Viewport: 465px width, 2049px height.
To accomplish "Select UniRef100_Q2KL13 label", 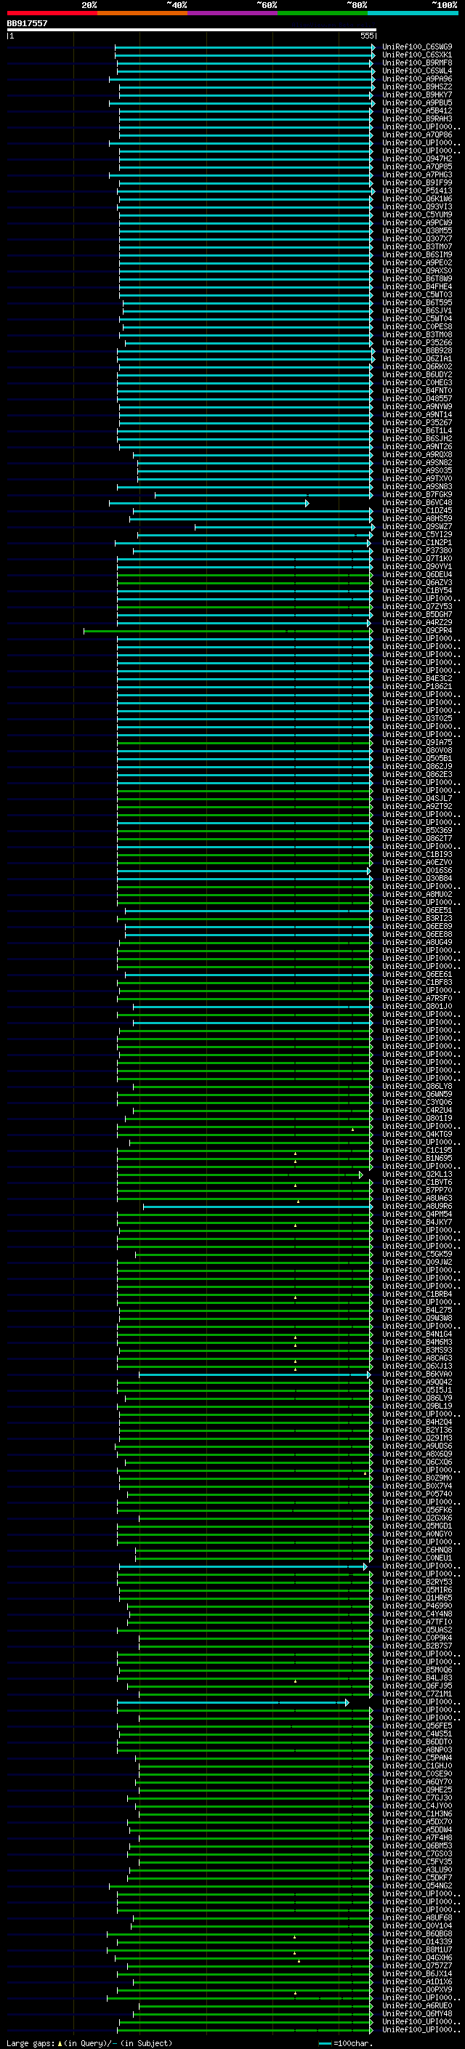I will (417, 1174).
